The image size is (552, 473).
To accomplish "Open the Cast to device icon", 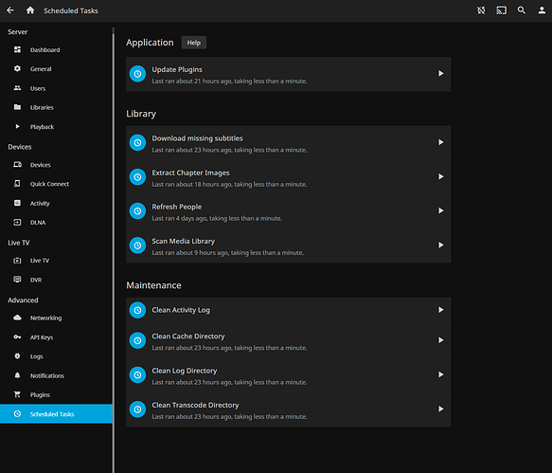I will pyautogui.click(x=501, y=10).
